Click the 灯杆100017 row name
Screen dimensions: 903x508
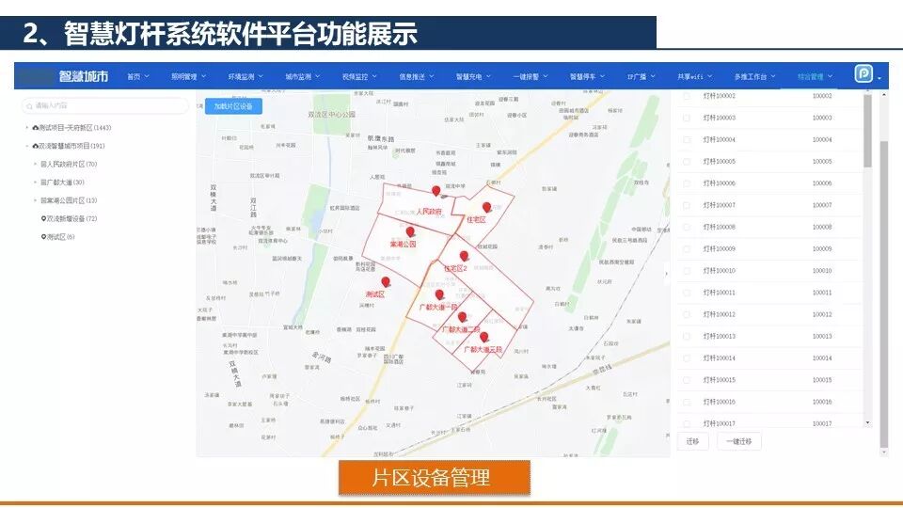719,423
